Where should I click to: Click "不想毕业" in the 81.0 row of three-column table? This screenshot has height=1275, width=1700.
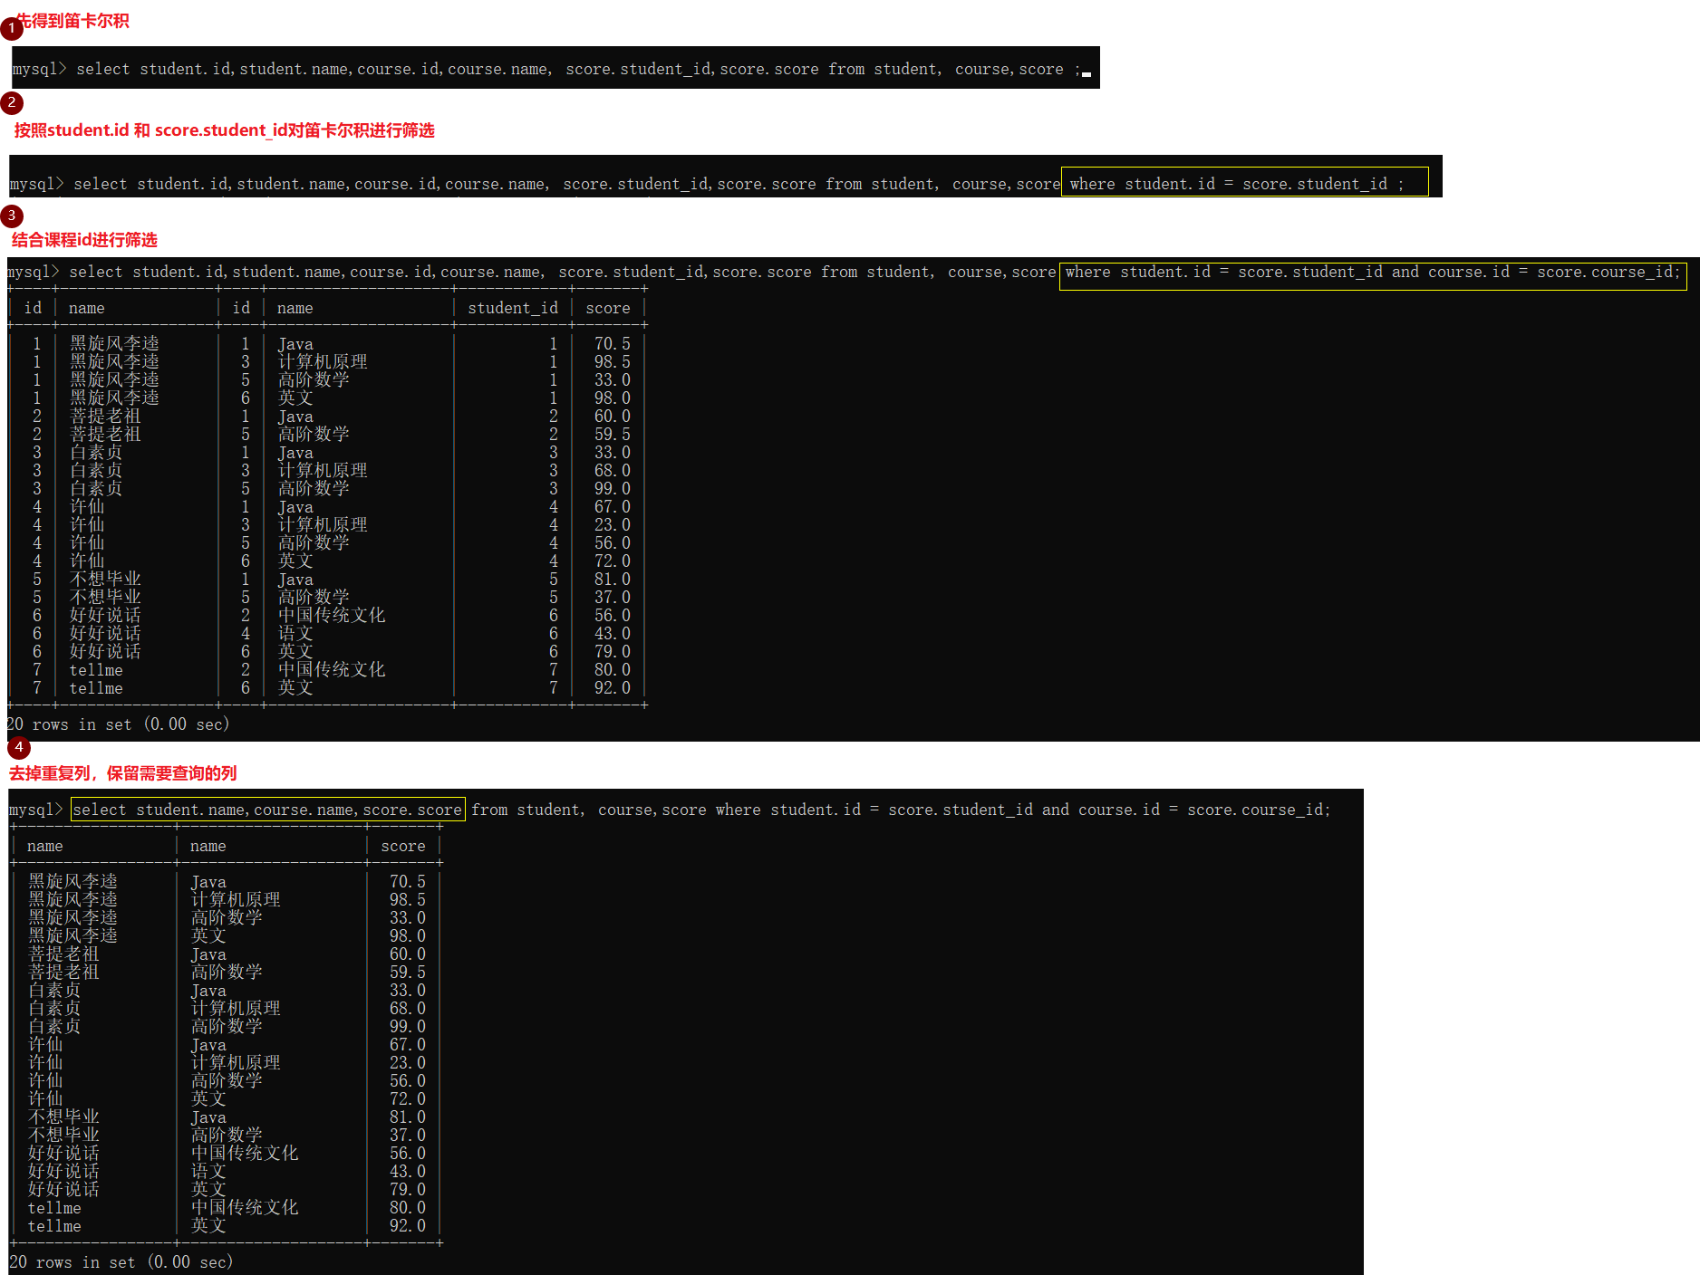[x=63, y=1117]
